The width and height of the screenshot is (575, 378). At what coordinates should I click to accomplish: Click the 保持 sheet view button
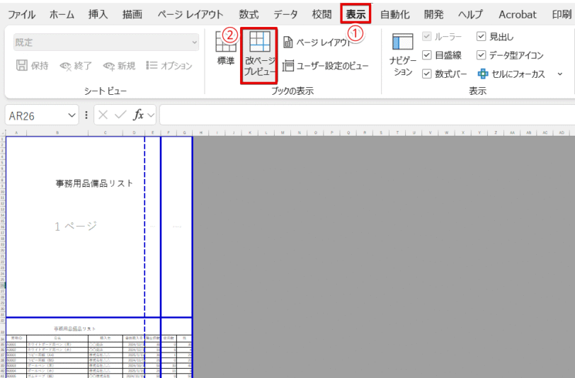pos(33,66)
